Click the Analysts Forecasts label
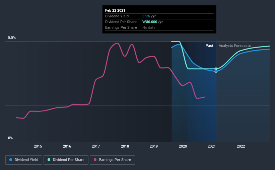The height and width of the screenshot is (170, 275). click(235, 46)
